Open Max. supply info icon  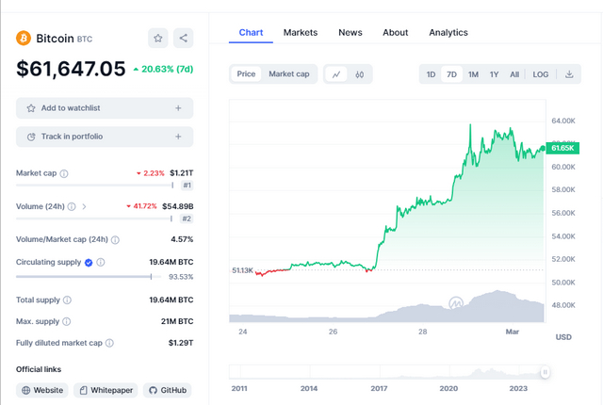click(x=66, y=321)
